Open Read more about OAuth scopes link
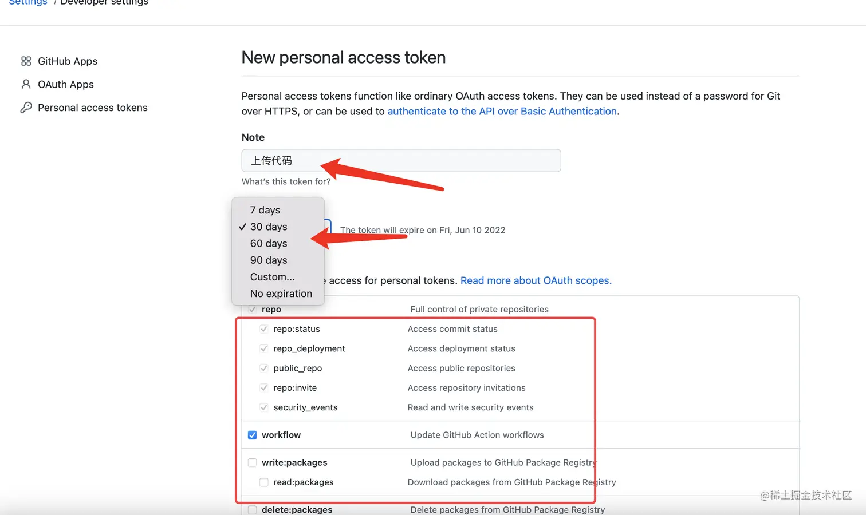The width and height of the screenshot is (866, 515). pyautogui.click(x=536, y=280)
